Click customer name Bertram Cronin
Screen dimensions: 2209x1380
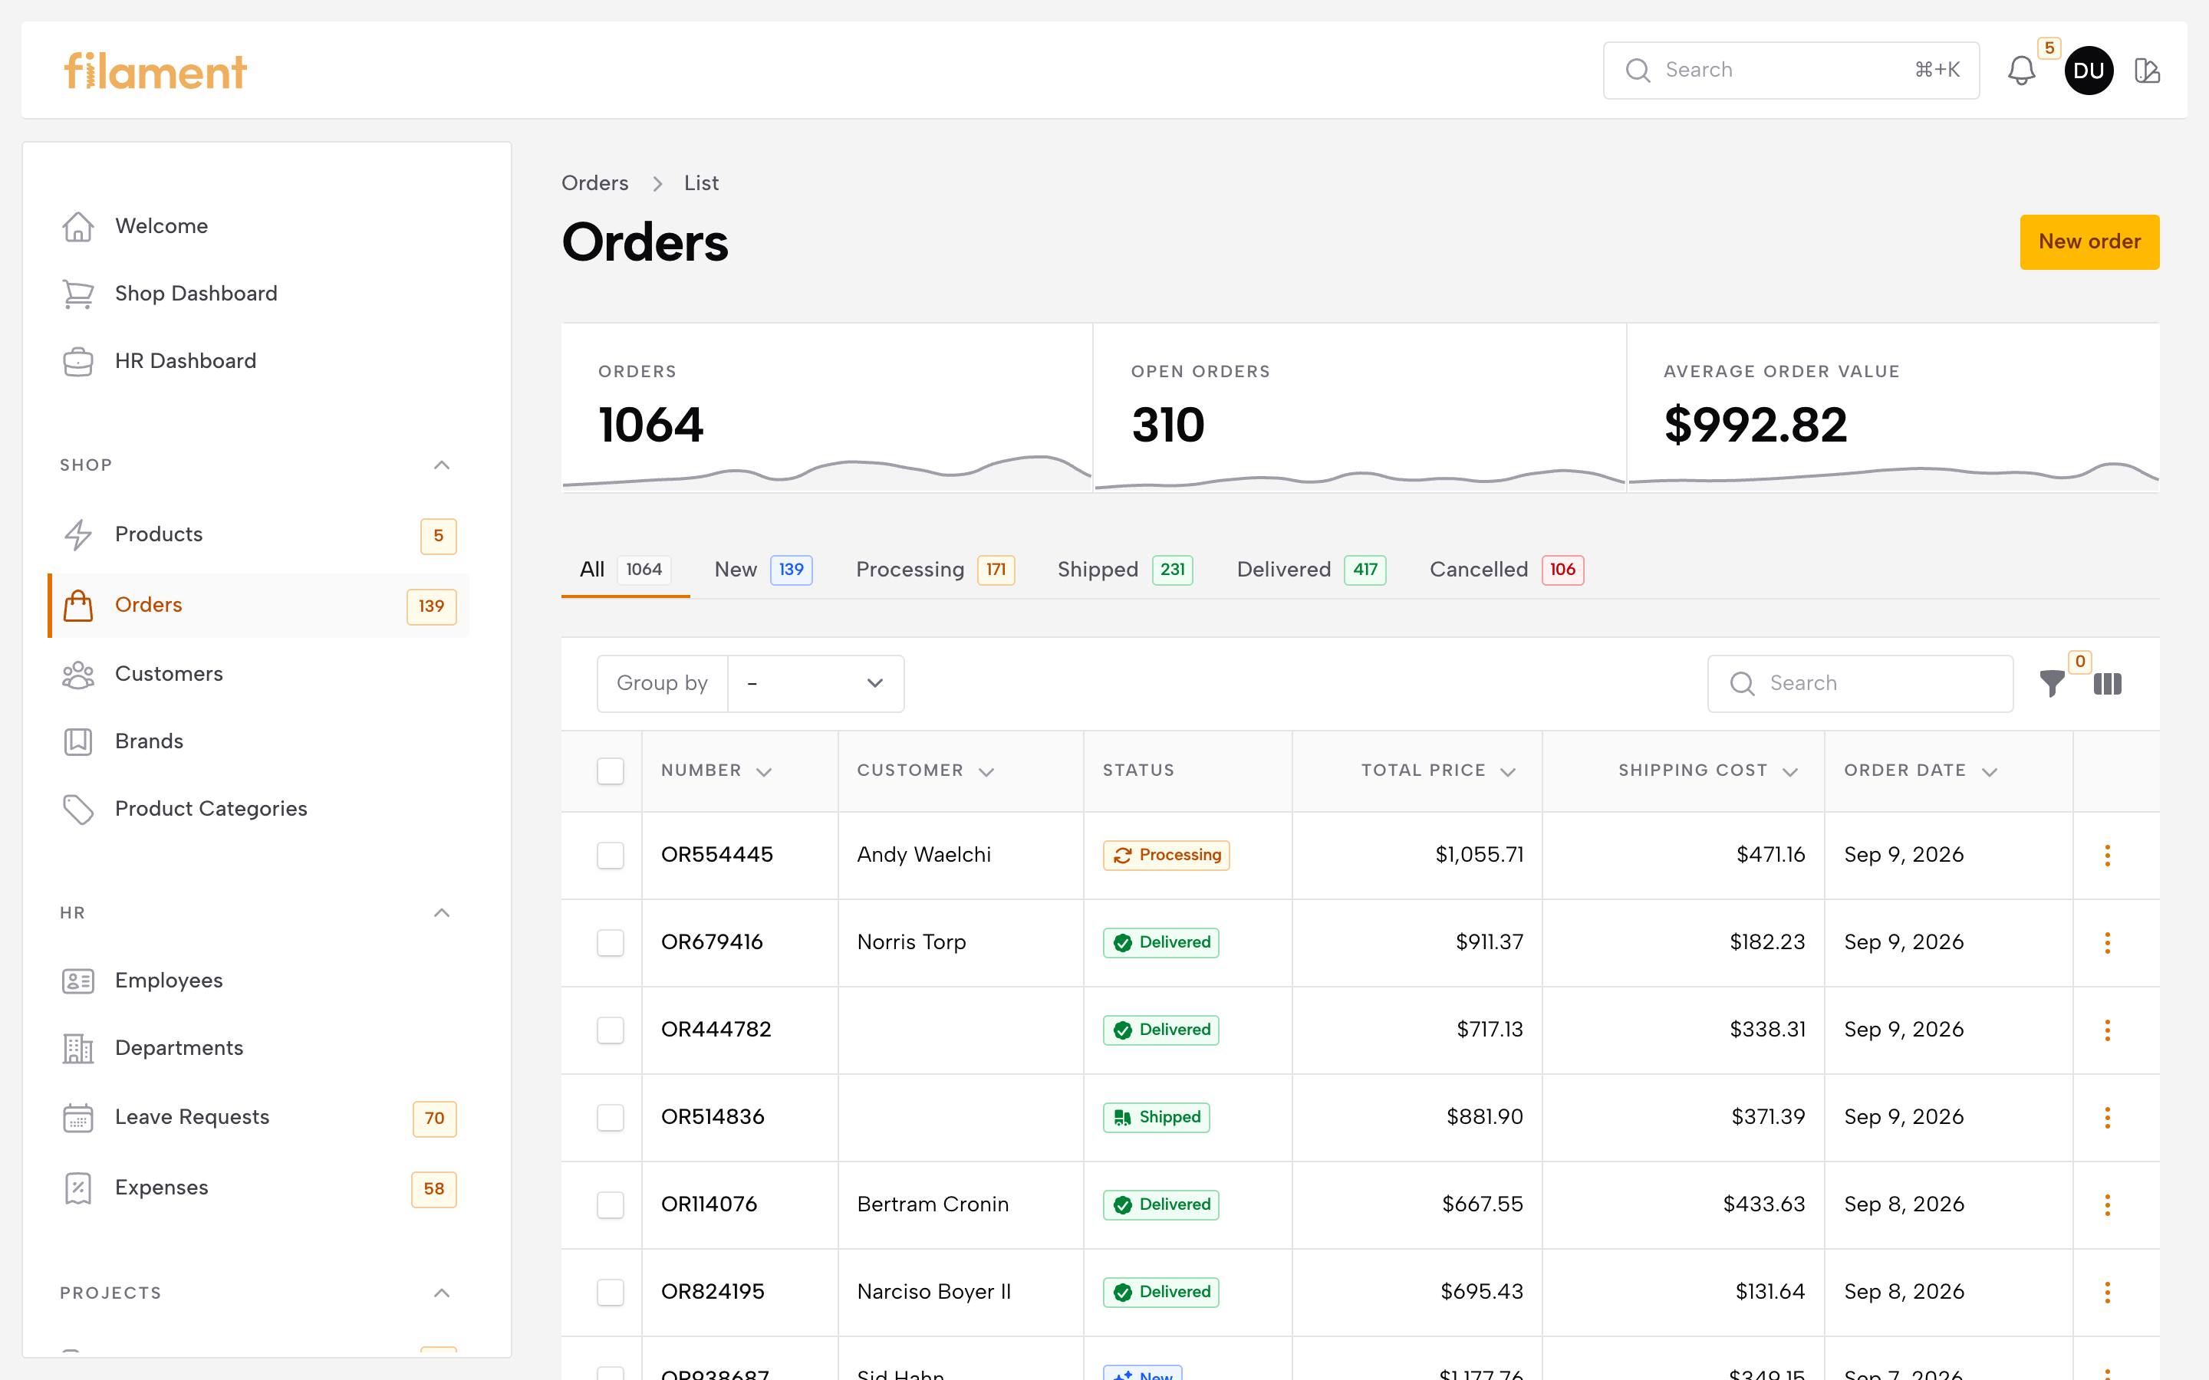point(933,1204)
